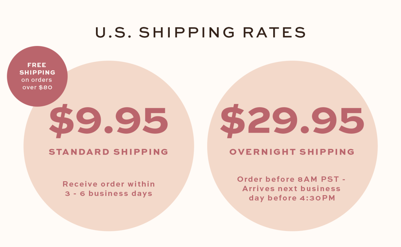Click the "day before 4:30PM" line

point(292,198)
